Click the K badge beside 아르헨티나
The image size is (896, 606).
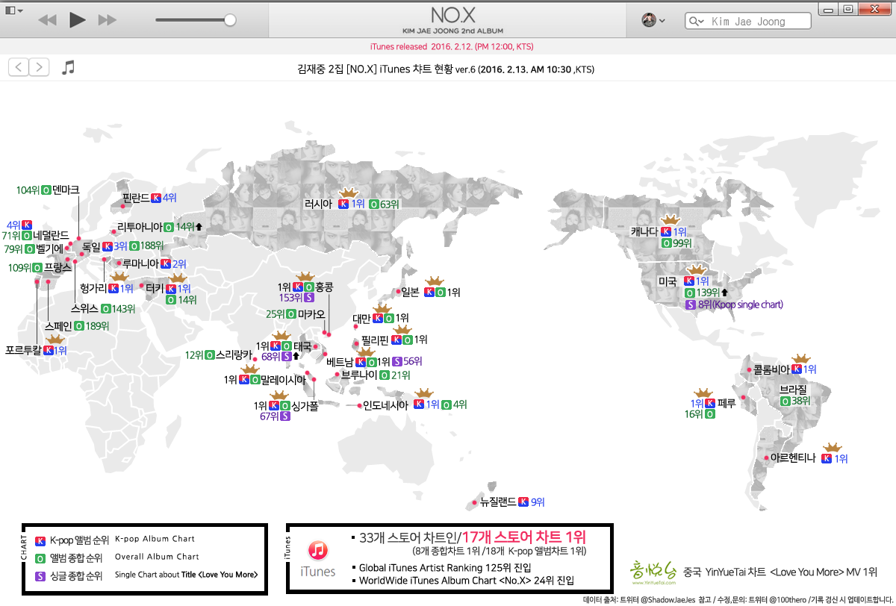point(827,459)
